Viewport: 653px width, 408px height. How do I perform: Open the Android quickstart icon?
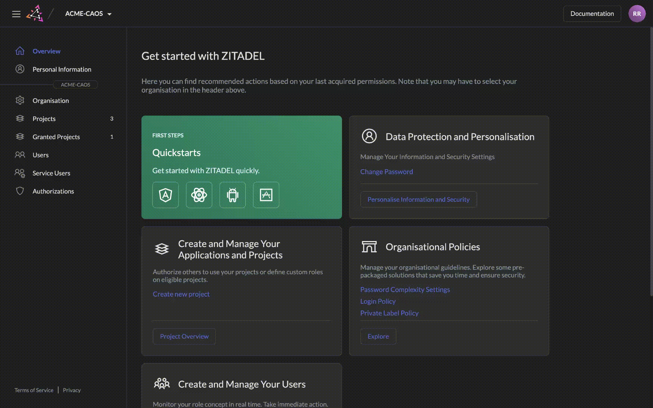[x=232, y=195]
